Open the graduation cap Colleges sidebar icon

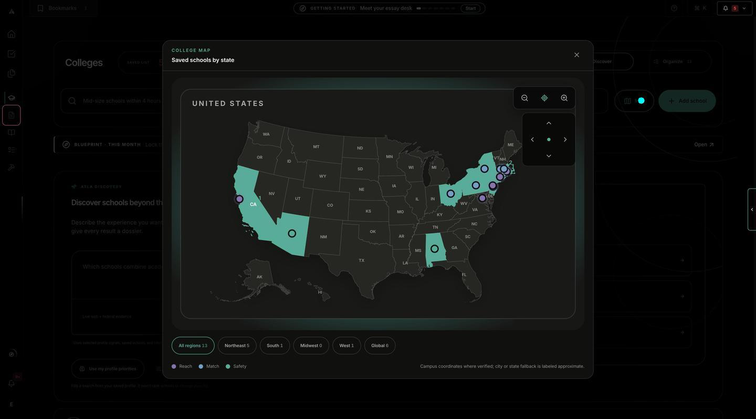(x=12, y=98)
